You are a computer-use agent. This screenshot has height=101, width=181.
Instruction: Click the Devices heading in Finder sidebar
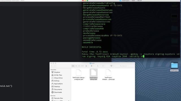pos(53,96)
